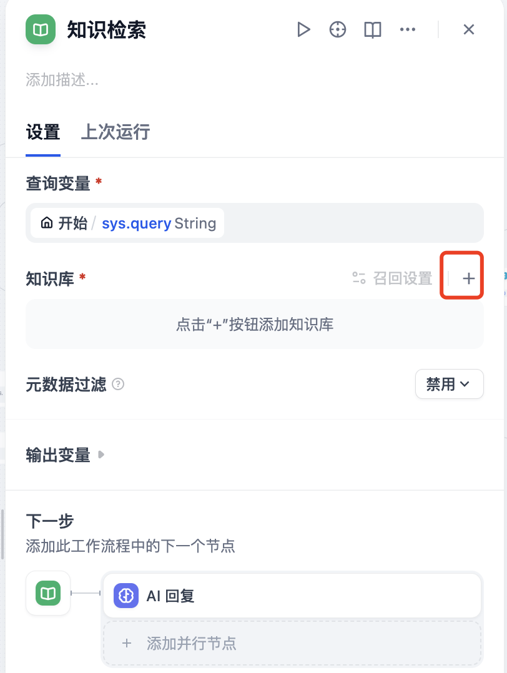
Task: Click the green 知识检索 node icon in header
Action: click(x=41, y=29)
